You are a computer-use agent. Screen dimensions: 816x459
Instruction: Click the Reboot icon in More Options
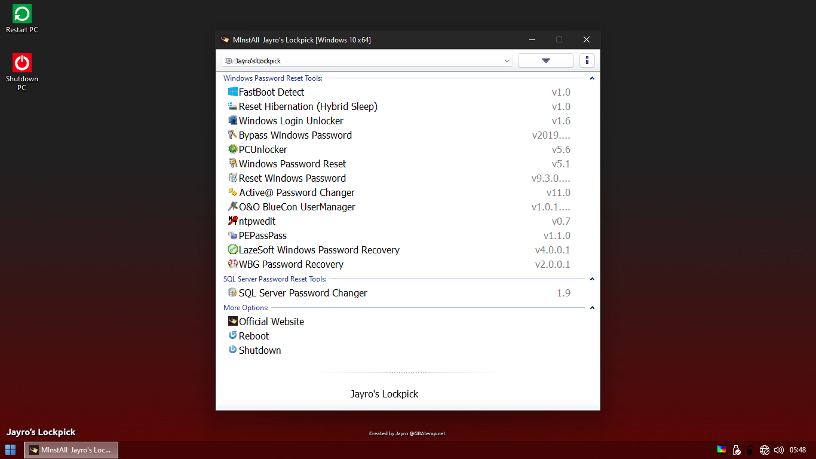[x=233, y=335]
